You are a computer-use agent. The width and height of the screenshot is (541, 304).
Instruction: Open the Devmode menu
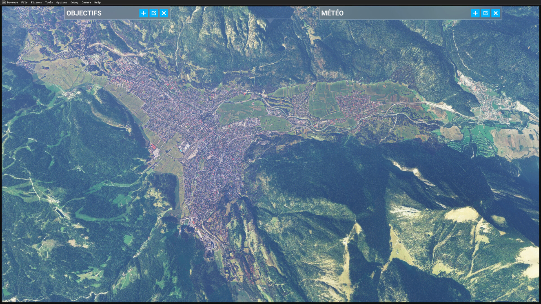click(12, 3)
